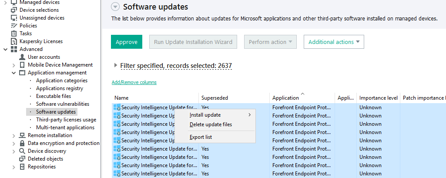Click the User accounts person icon
The width and height of the screenshot is (446, 178).
22,57
